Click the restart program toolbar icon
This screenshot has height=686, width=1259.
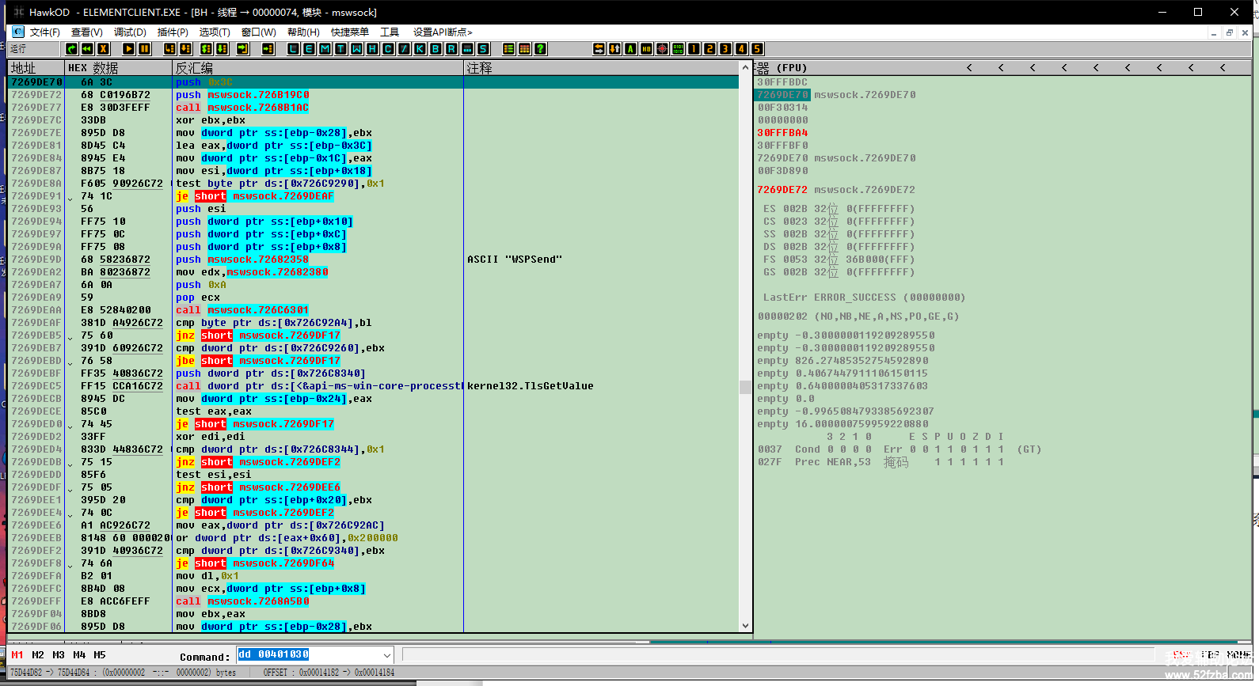(x=72, y=49)
